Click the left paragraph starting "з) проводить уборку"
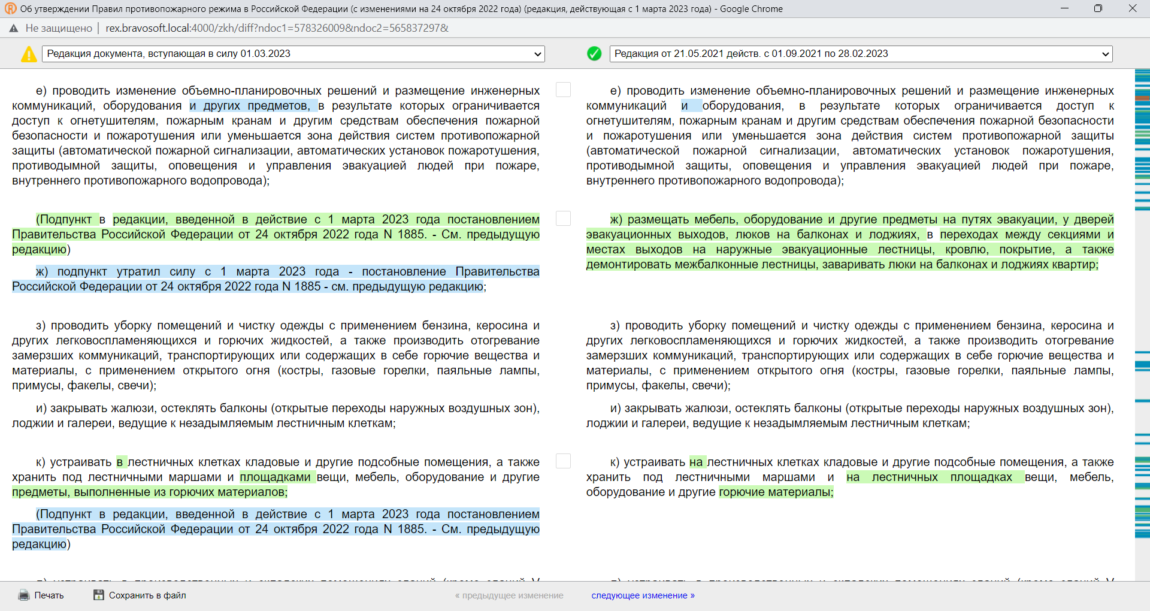1150x611 pixels. coord(276,356)
